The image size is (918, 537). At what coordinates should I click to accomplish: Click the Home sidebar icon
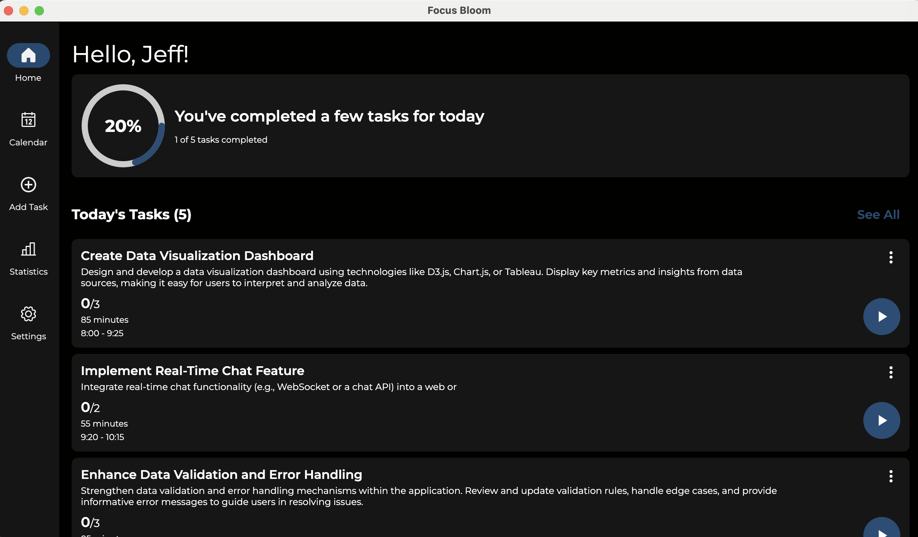click(x=28, y=55)
